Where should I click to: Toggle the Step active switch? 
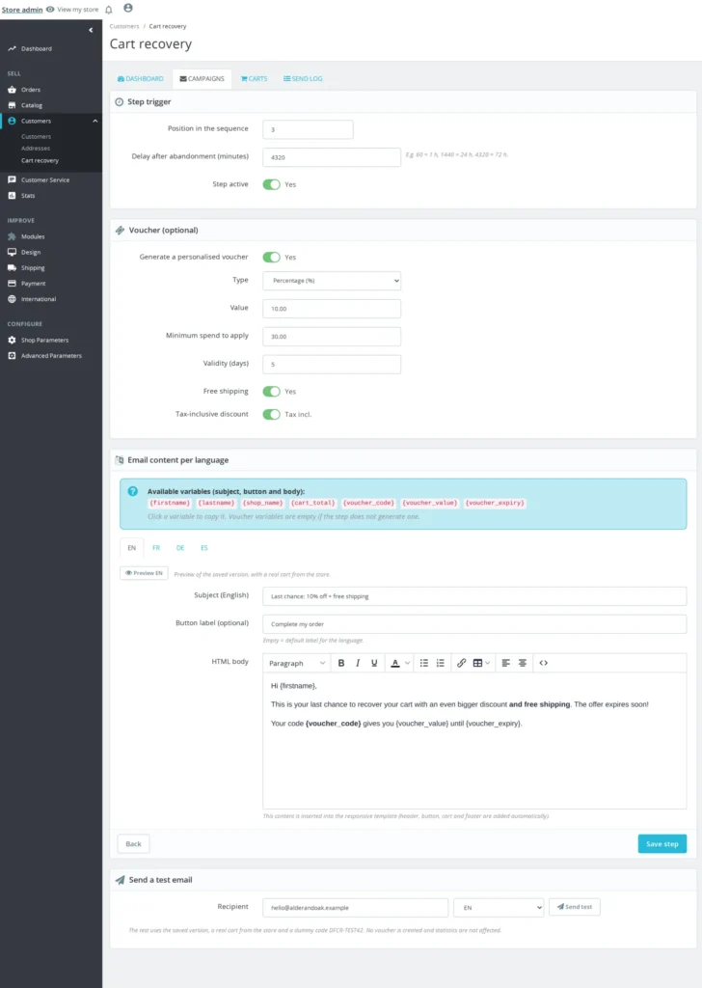coord(271,184)
